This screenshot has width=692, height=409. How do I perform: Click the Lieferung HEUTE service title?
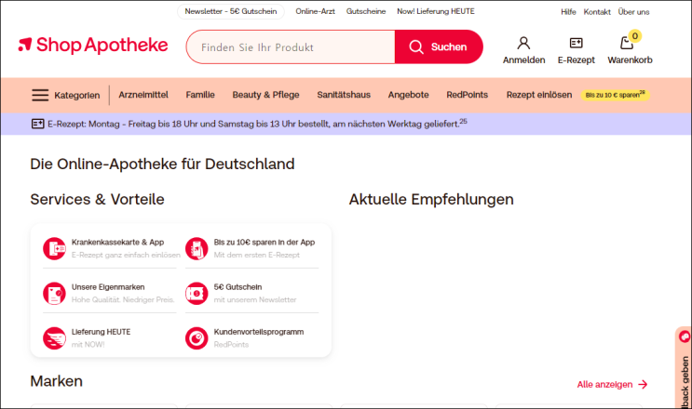[x=102, y=332]
